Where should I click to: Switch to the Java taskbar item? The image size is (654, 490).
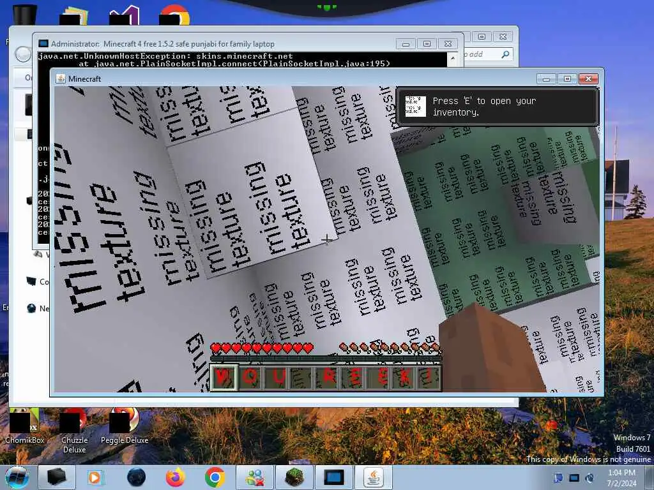coord(374,477)
